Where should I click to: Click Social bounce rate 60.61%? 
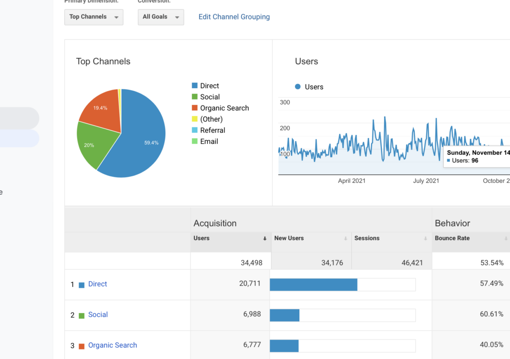(492, 314)
